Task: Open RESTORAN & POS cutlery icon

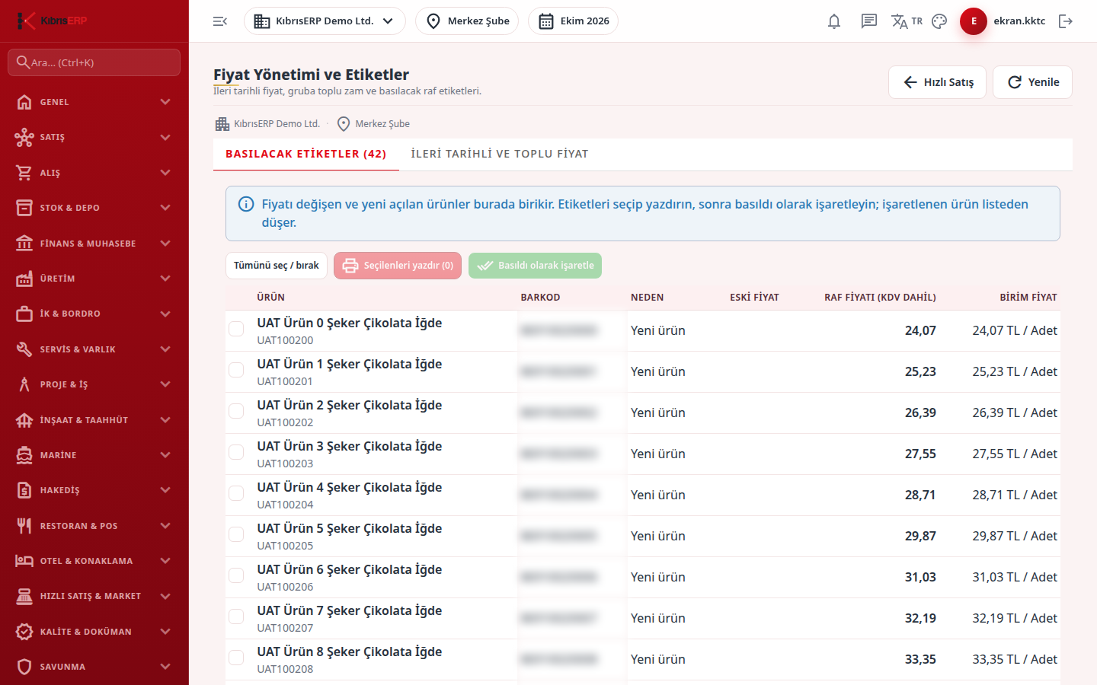Action: point(24,526)
